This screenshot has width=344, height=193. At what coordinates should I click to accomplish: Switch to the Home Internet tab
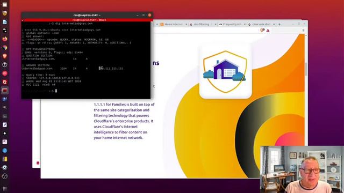173,24
